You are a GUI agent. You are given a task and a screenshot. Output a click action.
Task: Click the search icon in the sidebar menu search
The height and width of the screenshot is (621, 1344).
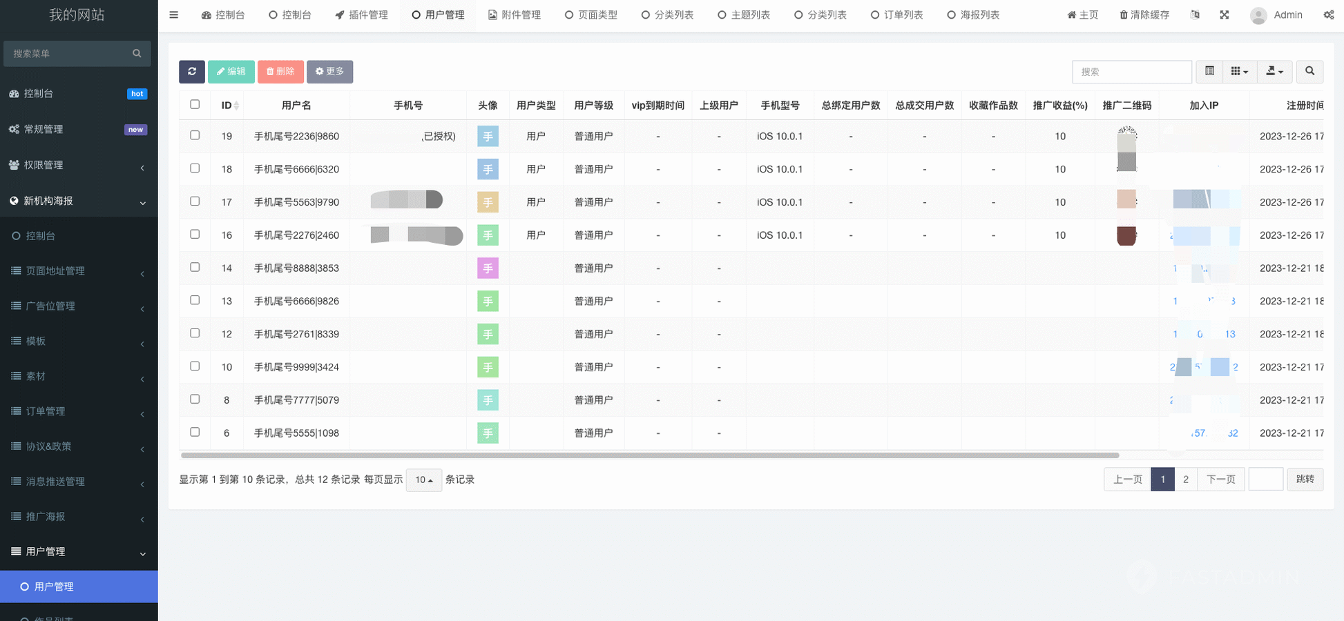click(x=137, y=53)
